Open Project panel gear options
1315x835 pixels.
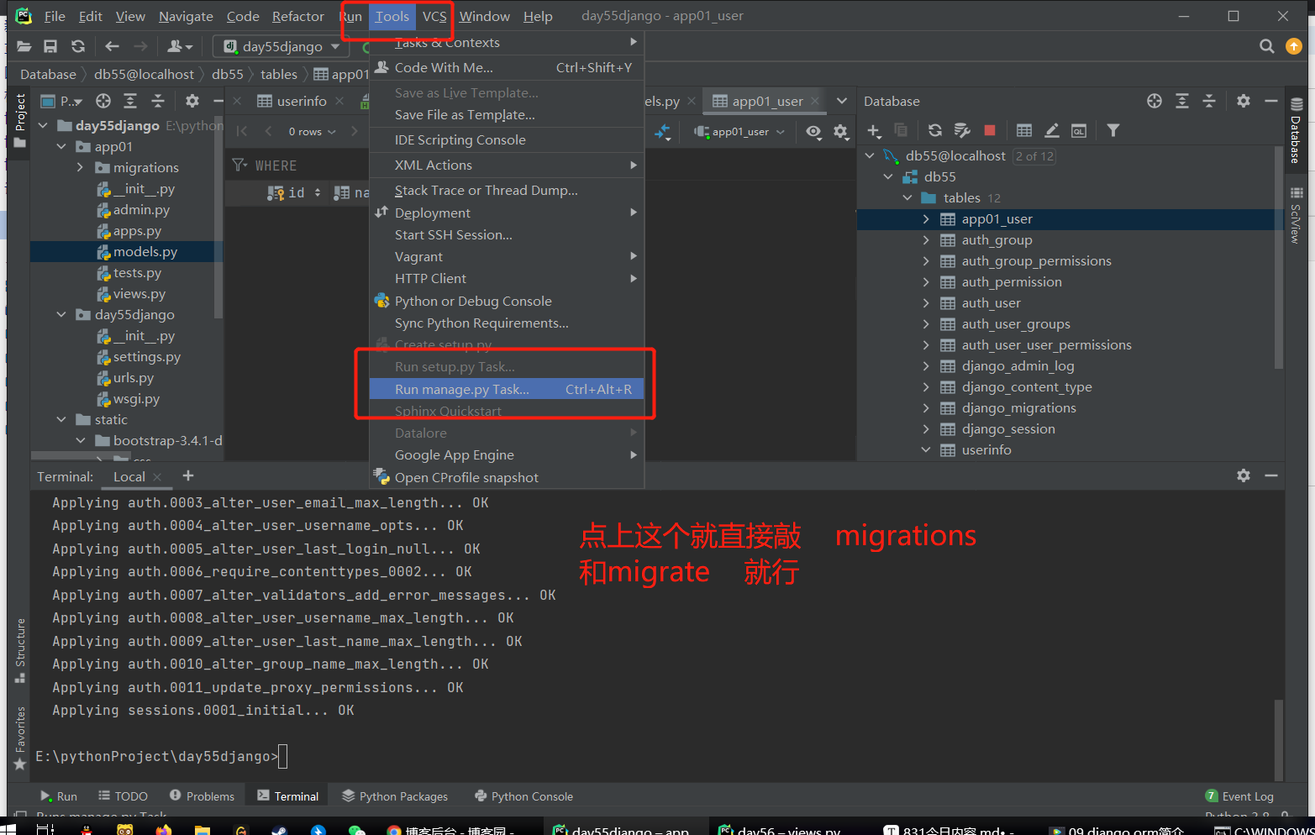192,101
